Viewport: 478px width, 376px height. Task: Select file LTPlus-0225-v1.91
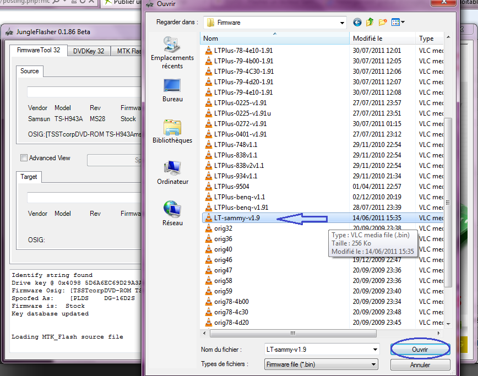pos(240,103)
